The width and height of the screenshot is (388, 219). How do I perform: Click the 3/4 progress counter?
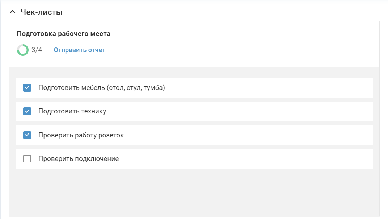click(37, 50)
